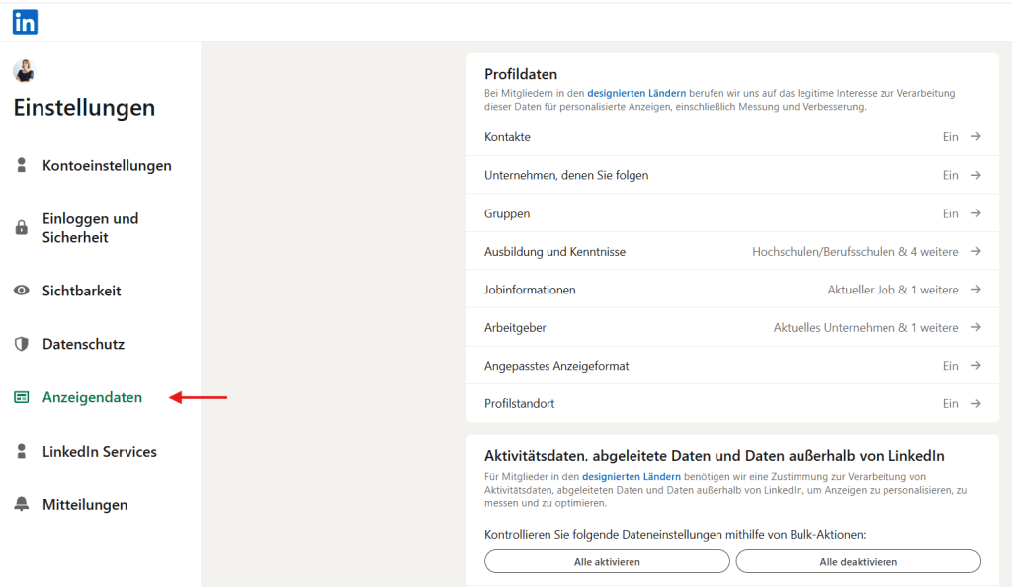Click the ad card icon beside Anzeigendaten
The width and height of the screenshot is (1012, 587).
pyautogui.click(x=22, y=397)
